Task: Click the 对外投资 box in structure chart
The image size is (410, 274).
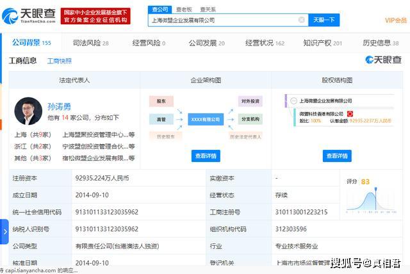Action: (250, 101)
